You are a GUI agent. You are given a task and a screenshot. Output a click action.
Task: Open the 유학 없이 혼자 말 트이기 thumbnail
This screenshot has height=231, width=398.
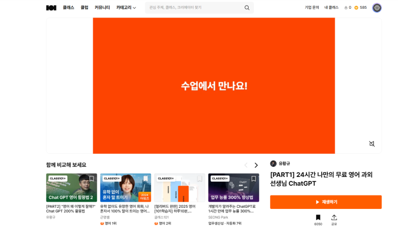[x=125, y=188]
